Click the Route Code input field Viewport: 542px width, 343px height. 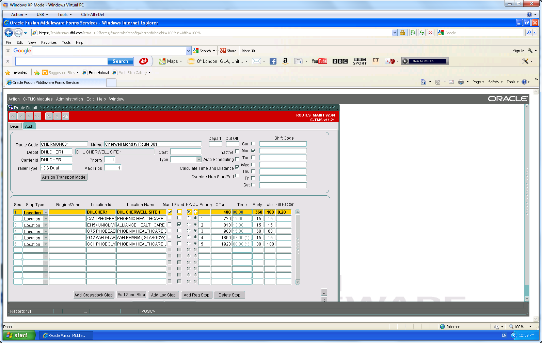[x=64, y=144]
